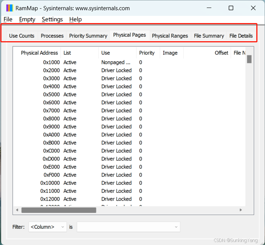Click the horizontal scrollbar left arrow
265x245 pixels.
17,210
